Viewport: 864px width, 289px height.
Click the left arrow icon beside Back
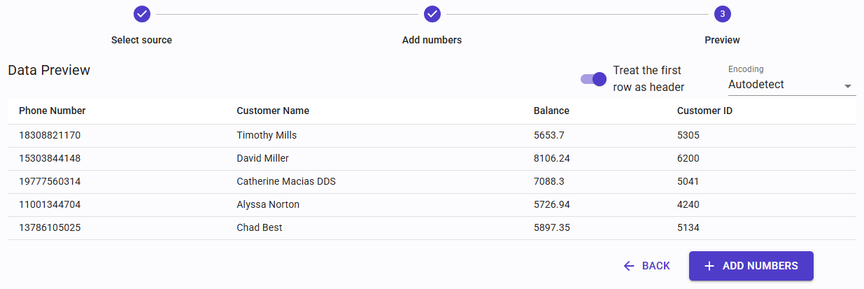click(x=629, y=266)
